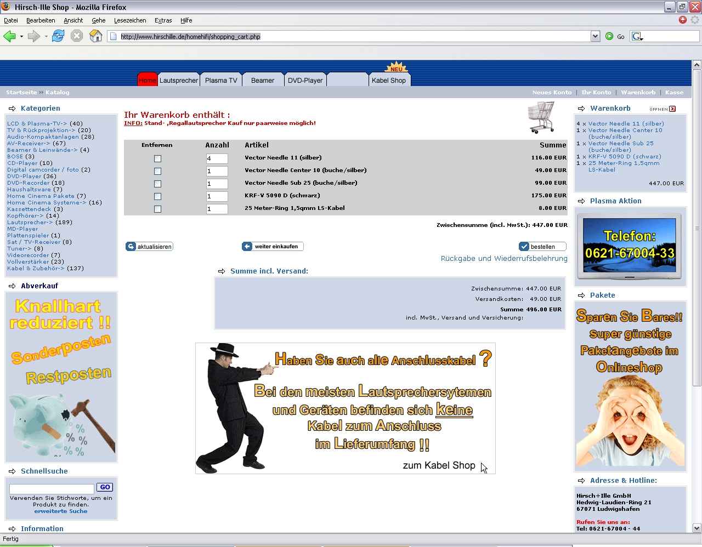Click the URL address bar field
Viewport: 702px width, 547px height.
point(354,36)
